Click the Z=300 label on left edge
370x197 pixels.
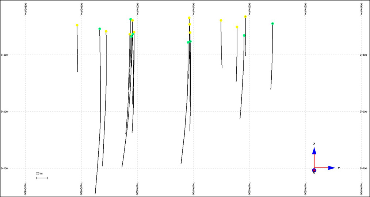click(4, 55)
